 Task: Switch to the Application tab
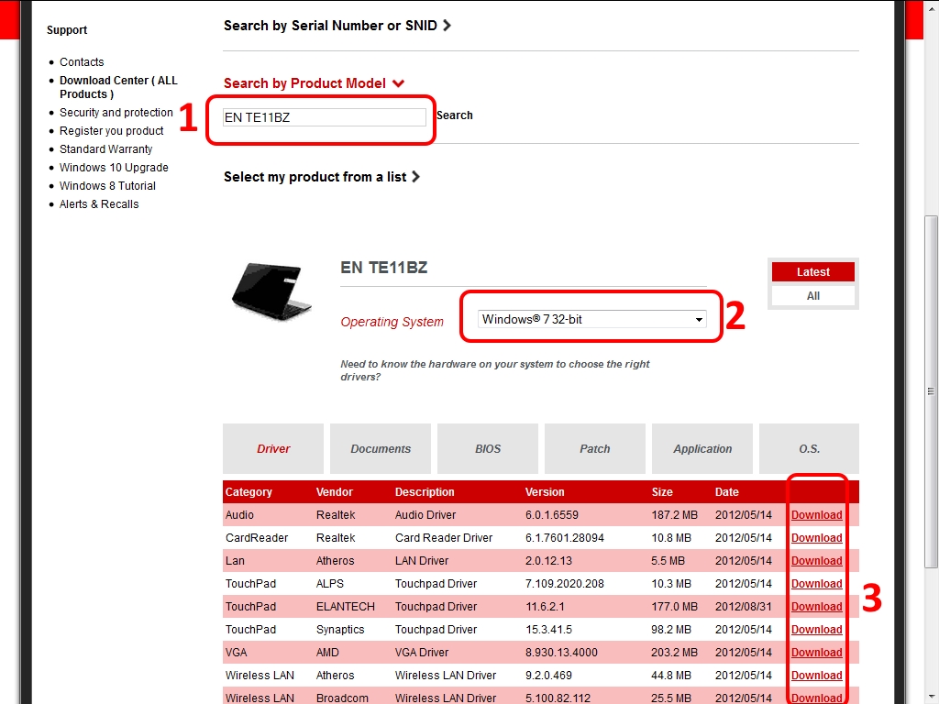701,449
